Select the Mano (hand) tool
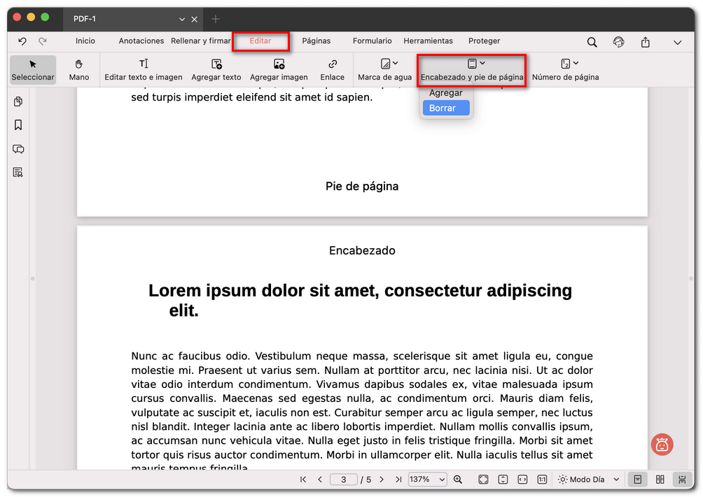Screen dimensions: 703x497 [78, 69]
